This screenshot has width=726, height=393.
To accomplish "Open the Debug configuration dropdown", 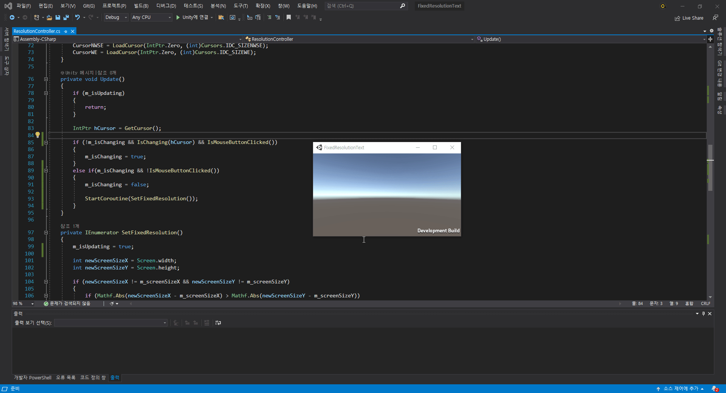I will 116,17.
